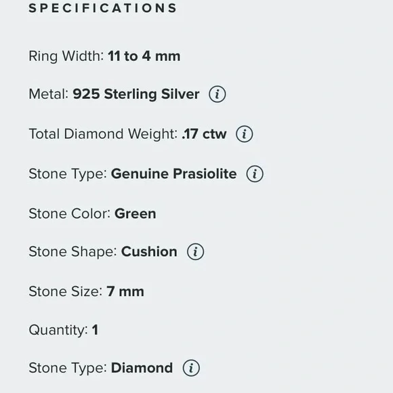Click the Genuine Prasiolite value
The width and height of the screenshot is (393, 393).
click(x=173, y=173)
